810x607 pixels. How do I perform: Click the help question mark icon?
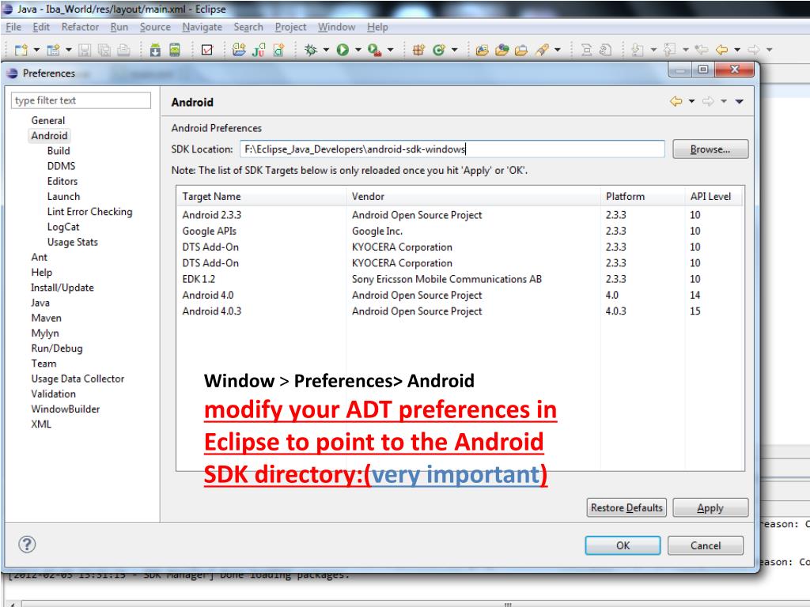point(27,544)
